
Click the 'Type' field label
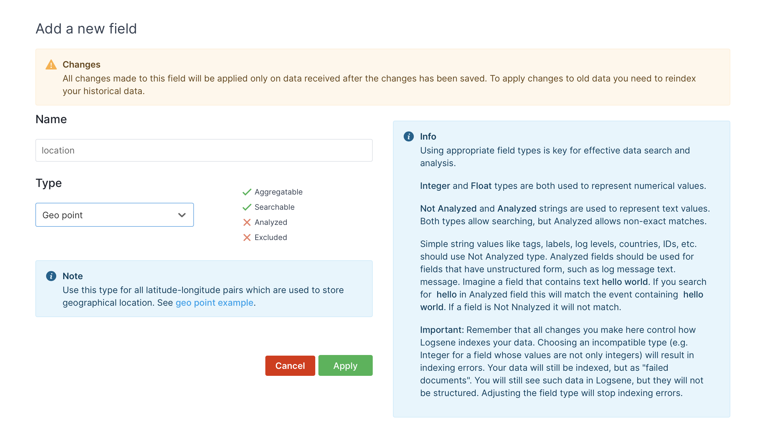49,183
